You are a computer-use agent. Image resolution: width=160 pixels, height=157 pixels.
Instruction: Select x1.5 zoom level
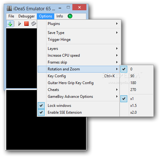tap(137, 106)
